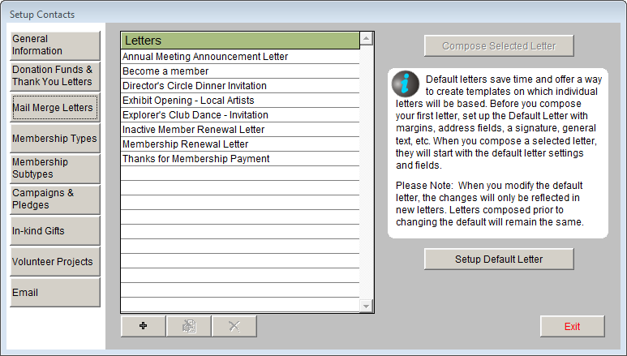Select Annual Meeting Announcement Letter
627x356 pixels.
240,57
